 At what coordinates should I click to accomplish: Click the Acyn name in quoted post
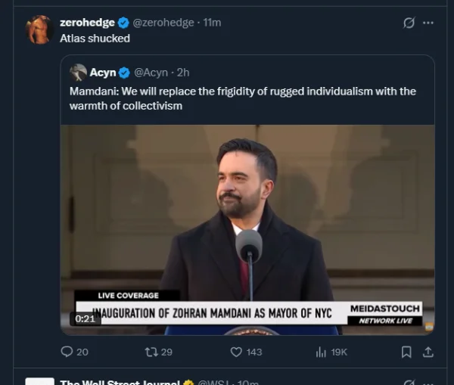click(x=103, y=73)
